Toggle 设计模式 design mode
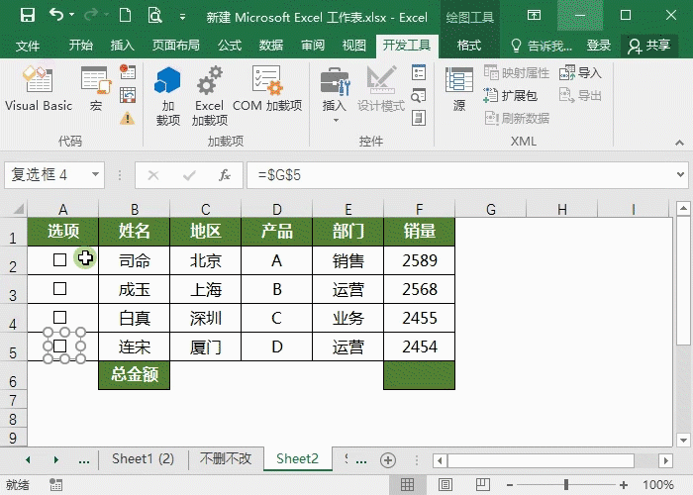Screen dimensions: 693x495 381,88
